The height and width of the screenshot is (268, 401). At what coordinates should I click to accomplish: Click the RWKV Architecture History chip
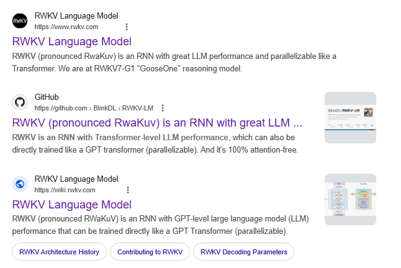[x=59, y=252]
